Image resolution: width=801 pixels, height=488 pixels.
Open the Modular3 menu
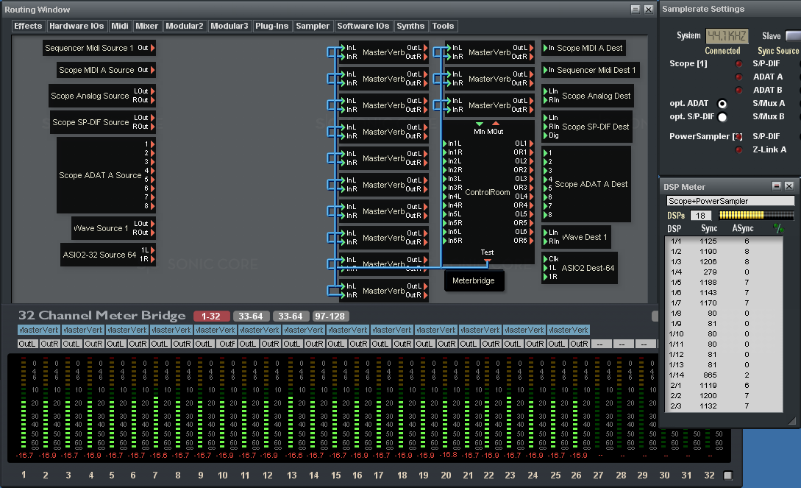pyautogui.click(x=229, y=26)
